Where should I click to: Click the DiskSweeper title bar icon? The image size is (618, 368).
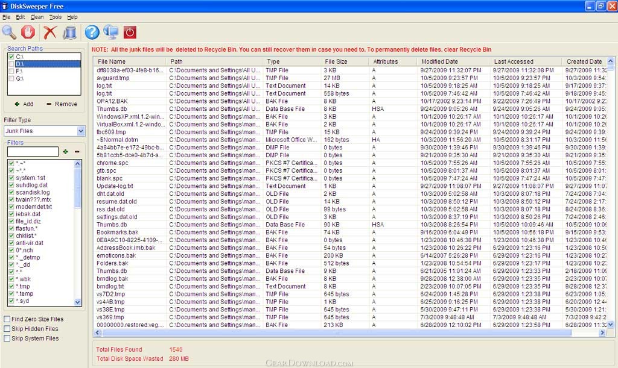point(5,6)
